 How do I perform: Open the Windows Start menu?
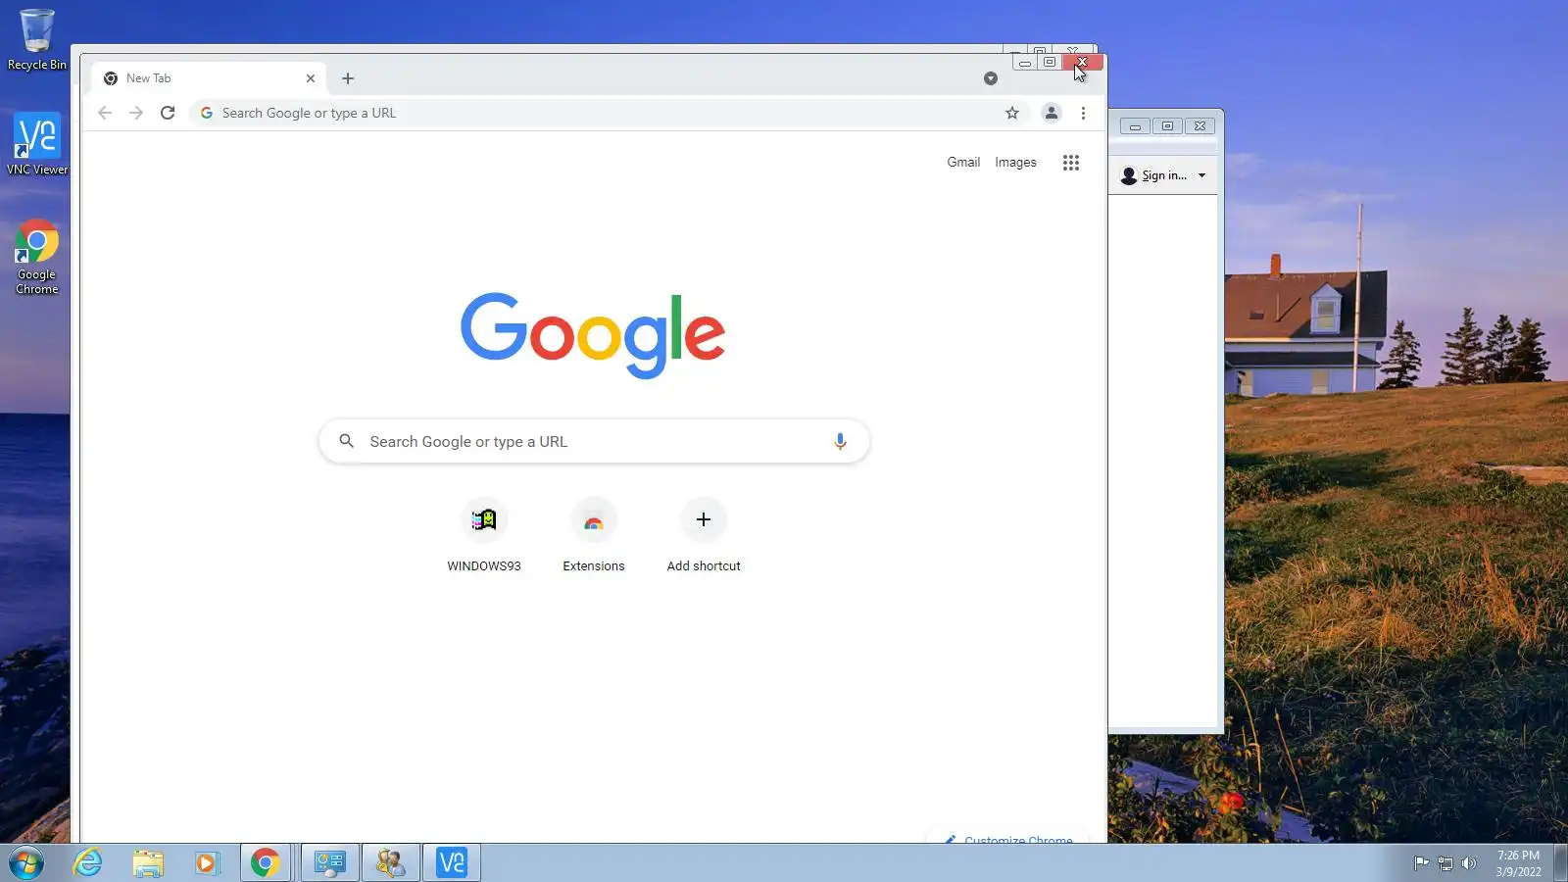(x=26, y=863)
